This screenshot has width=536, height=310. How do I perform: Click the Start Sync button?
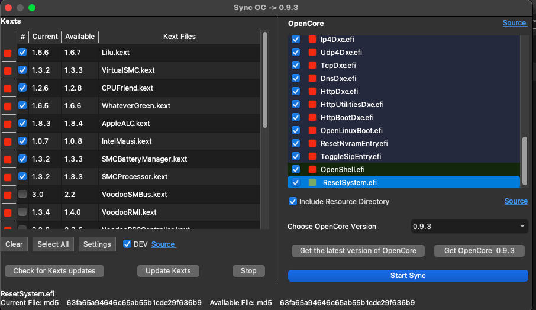[408, 276]
